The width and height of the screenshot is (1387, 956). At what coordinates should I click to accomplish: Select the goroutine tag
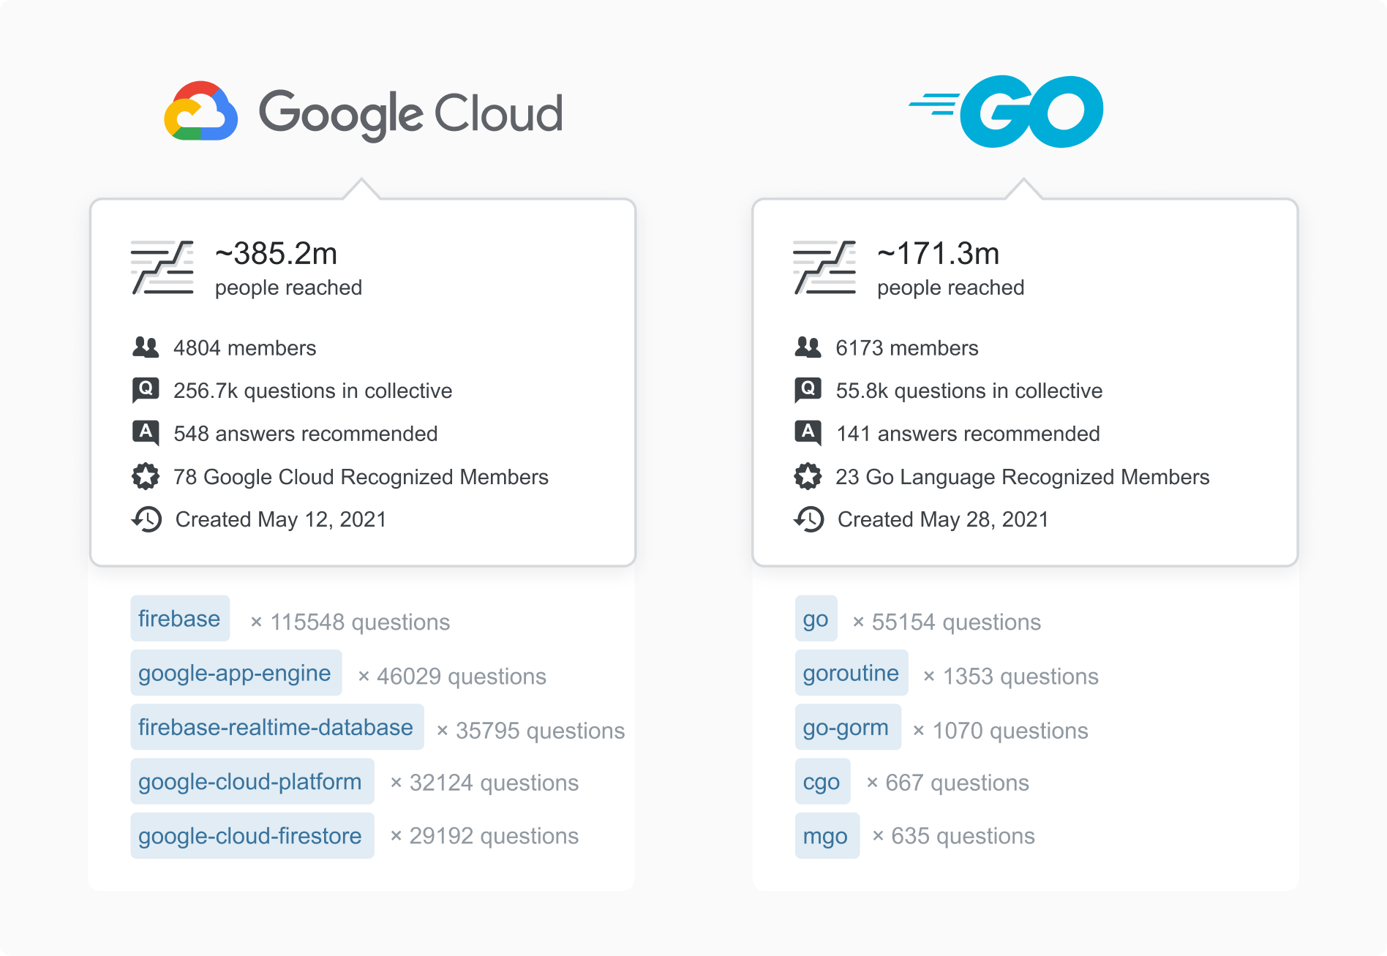(x=851, y=673)
